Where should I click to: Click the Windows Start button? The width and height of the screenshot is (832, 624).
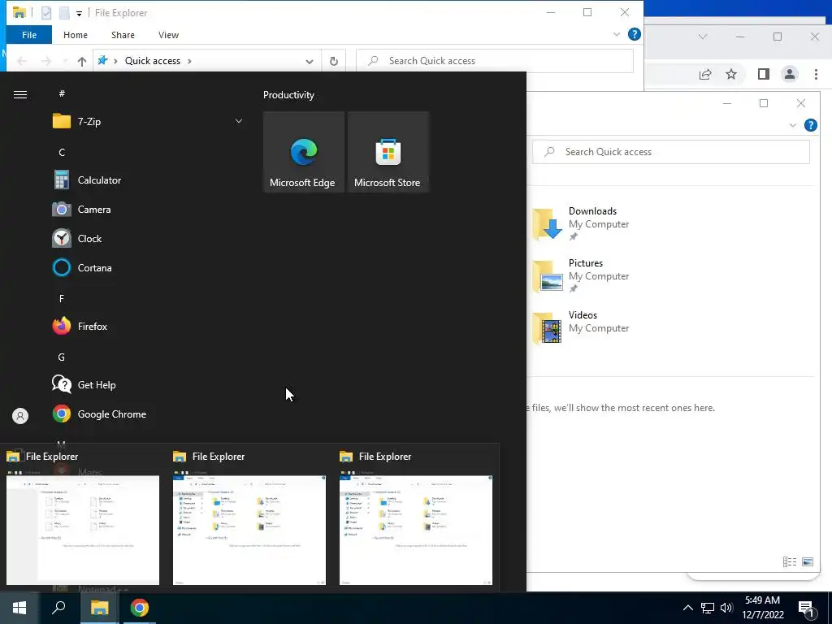point(19,608)
